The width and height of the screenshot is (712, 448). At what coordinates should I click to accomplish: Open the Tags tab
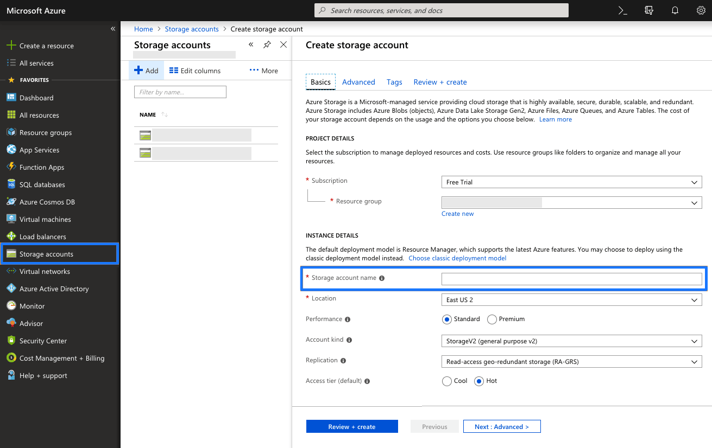point(394,81)
